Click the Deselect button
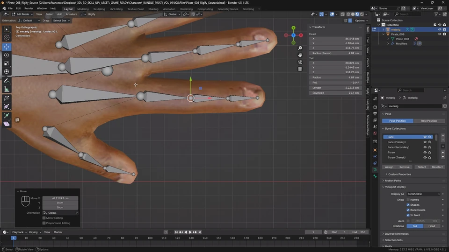Viewport: 449px width, 252px height. [437, 167]
